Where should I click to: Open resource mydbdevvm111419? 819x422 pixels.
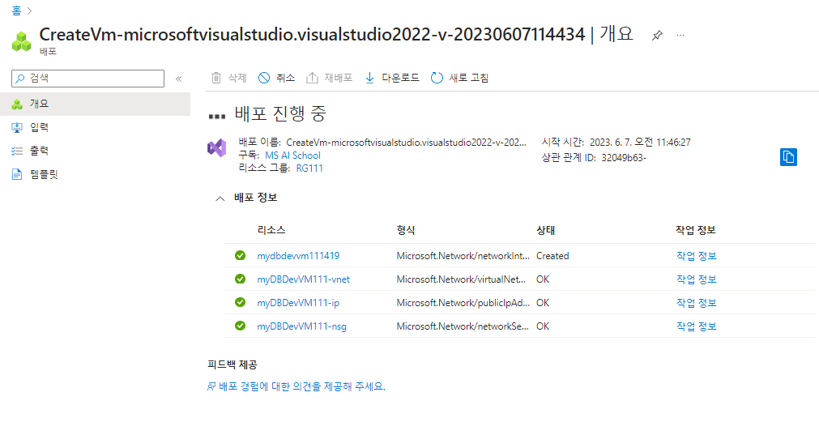pyautogui.click(x=298, y=256)
